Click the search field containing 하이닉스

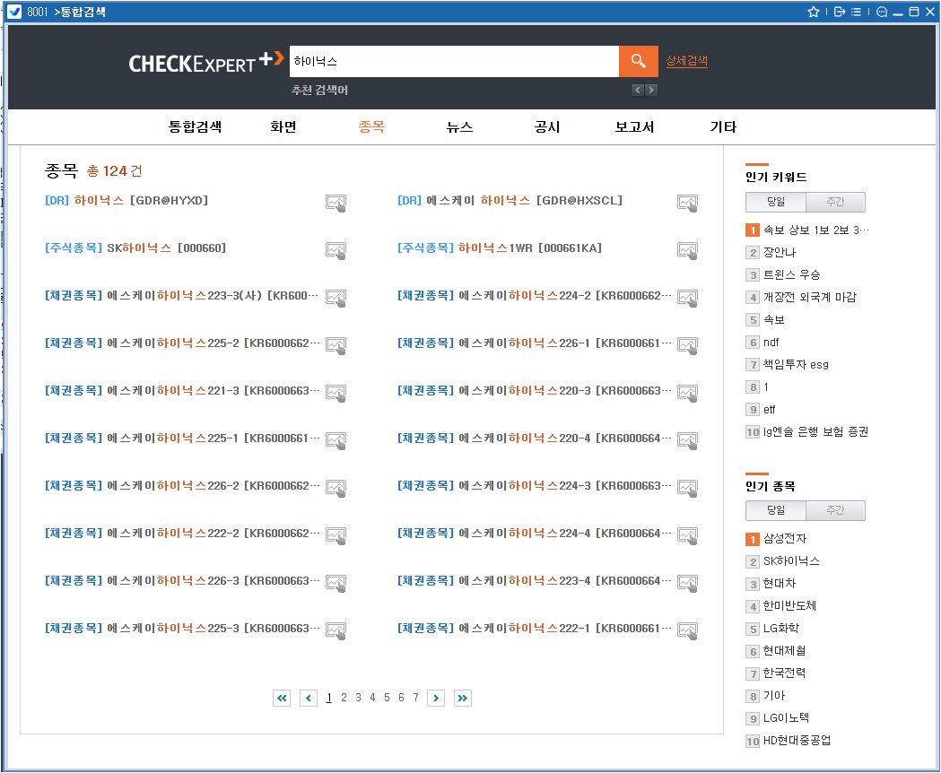[453, 61]
